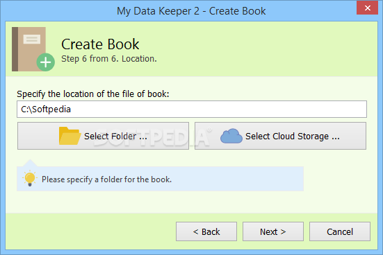This screenshot has width=383, height=255.
Task: Proceed with the Next button
Action: [273, 231]
